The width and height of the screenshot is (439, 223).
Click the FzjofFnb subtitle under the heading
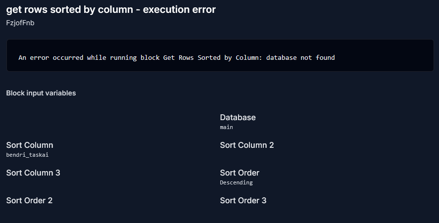(x=20, y=23)
